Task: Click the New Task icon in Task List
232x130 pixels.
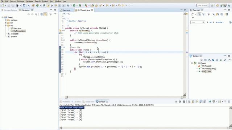Action: pos(192,14)
